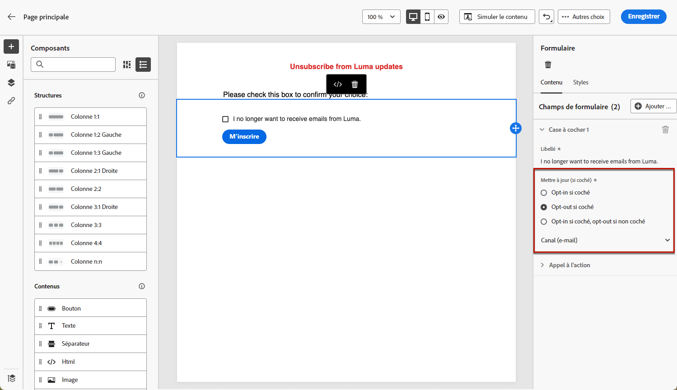Screen dimensions: 677x390
Task: Select the Colonne 3:3 structure
Action: [x=90, y=225]
